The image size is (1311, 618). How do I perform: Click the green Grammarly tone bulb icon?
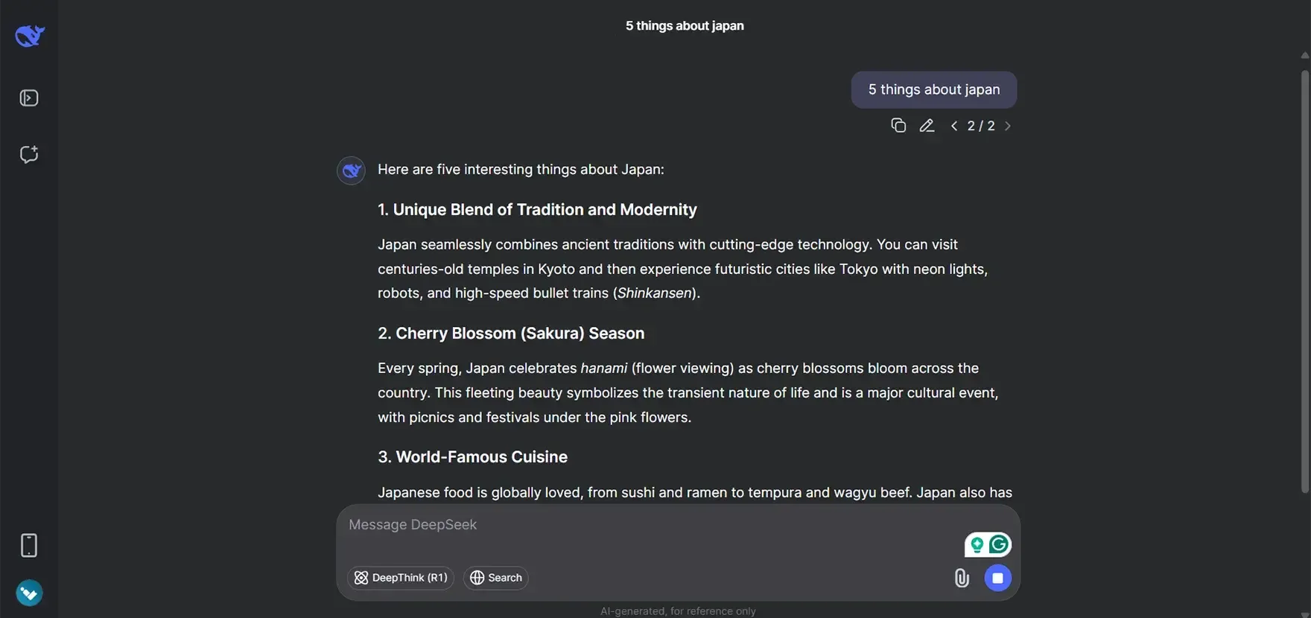977,544
